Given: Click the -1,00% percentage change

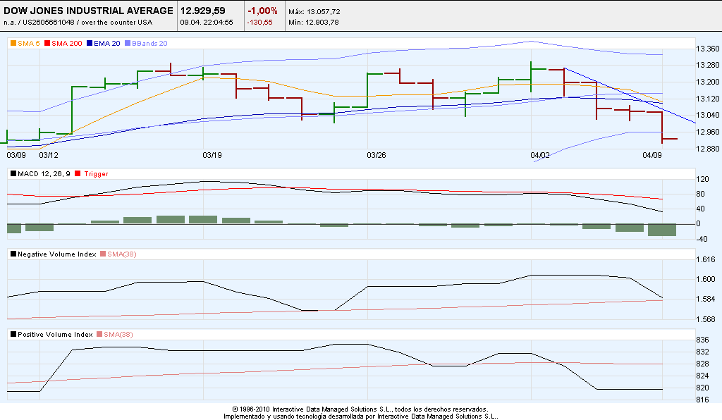Looking at the screenshot, I should pyautogui.click(x=262, y=11).
